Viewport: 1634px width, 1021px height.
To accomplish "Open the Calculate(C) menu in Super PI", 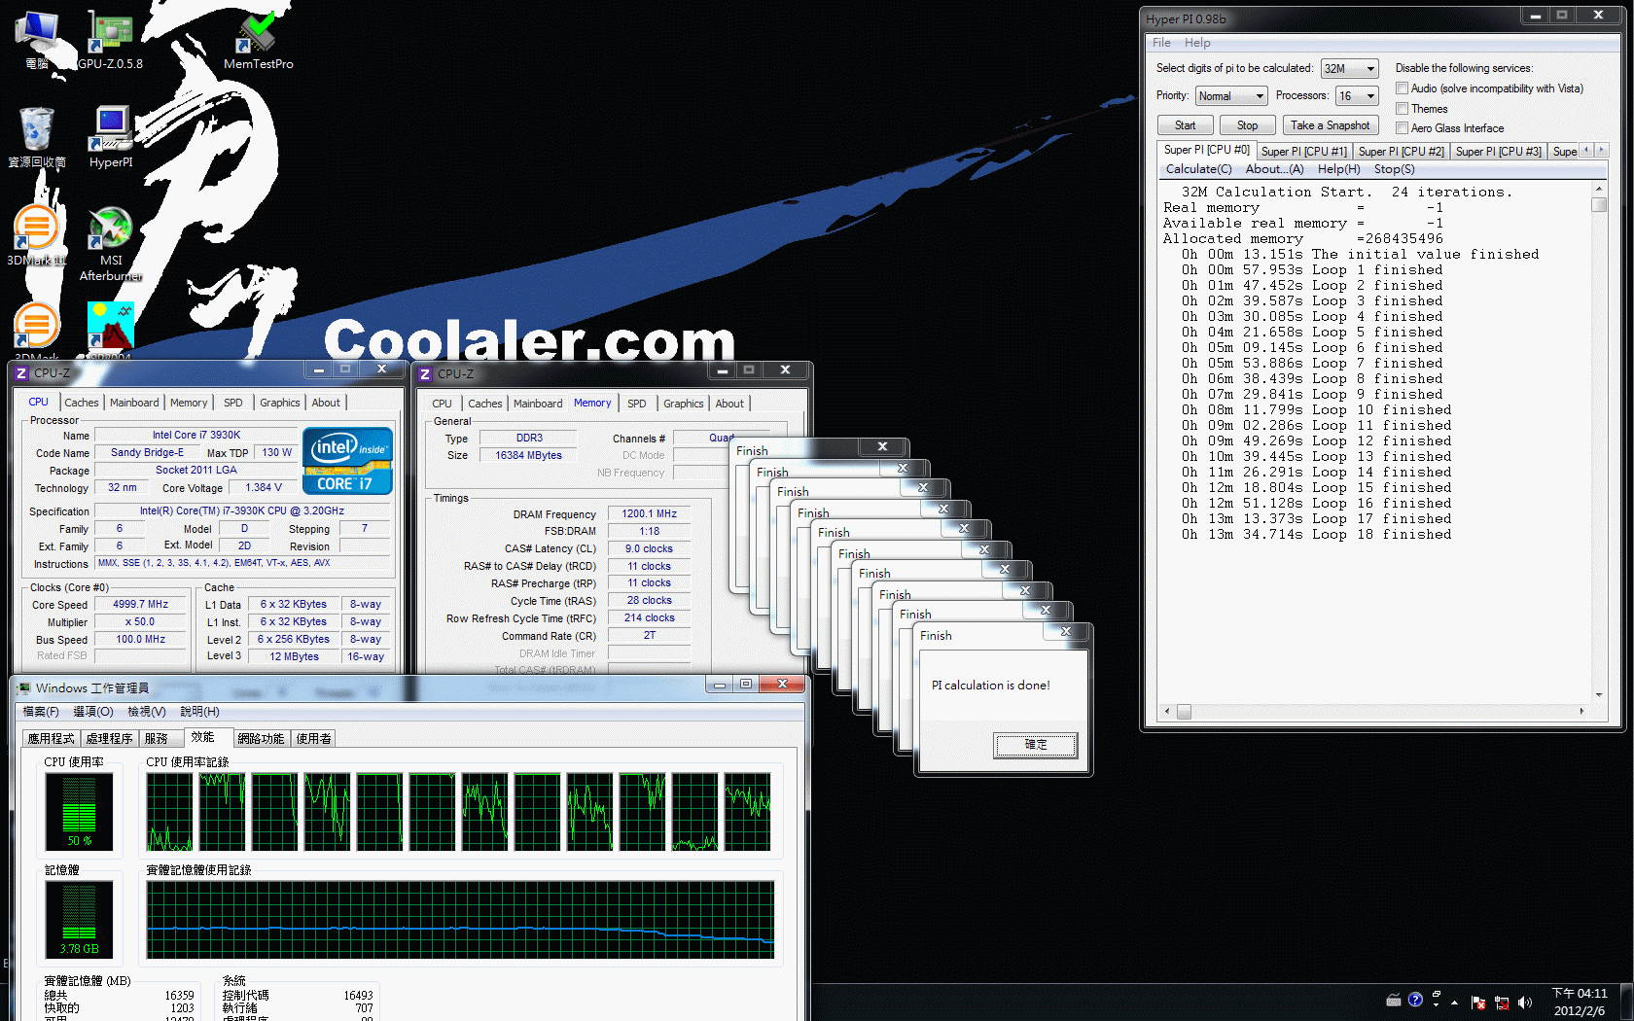I will point(1198,169).
